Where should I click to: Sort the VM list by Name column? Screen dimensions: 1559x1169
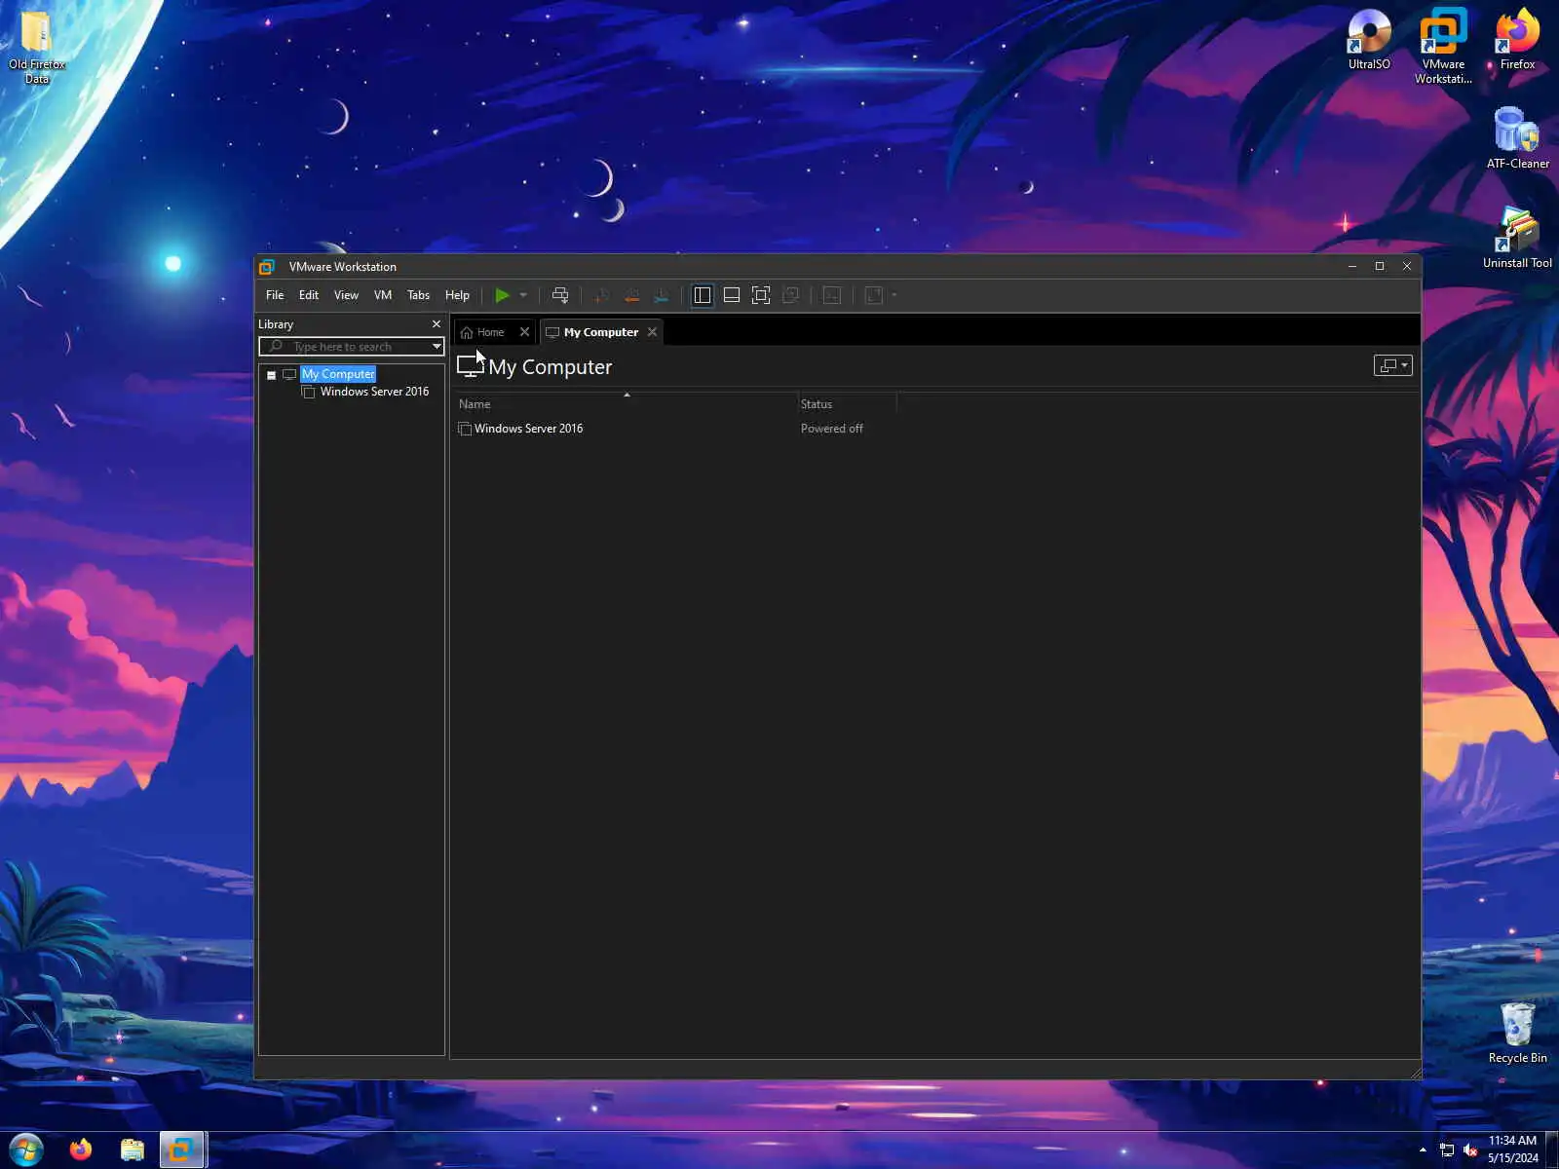click(x=626, y=404)
